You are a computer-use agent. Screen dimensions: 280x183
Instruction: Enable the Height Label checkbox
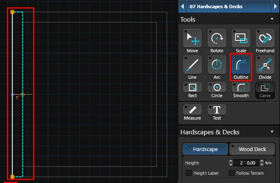(189, 173)
